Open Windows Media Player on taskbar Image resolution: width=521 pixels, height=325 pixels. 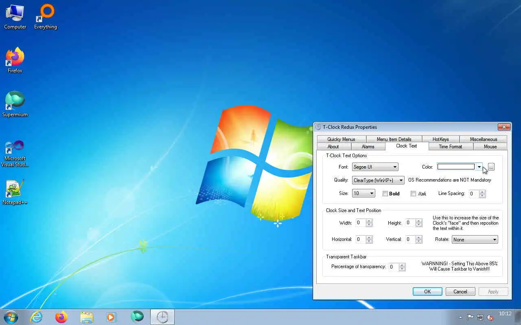[x=112, y=317]
